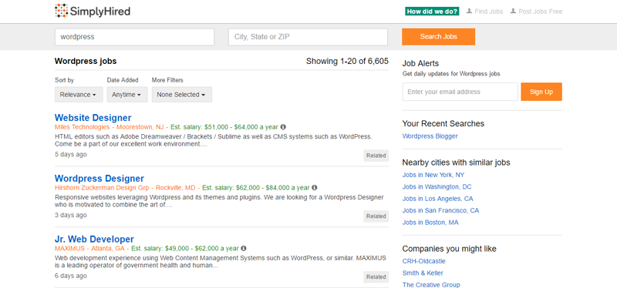Screen dimensions: 617x288
Task: Open the Anytime date added dropdown
Action: coord(127,95)
